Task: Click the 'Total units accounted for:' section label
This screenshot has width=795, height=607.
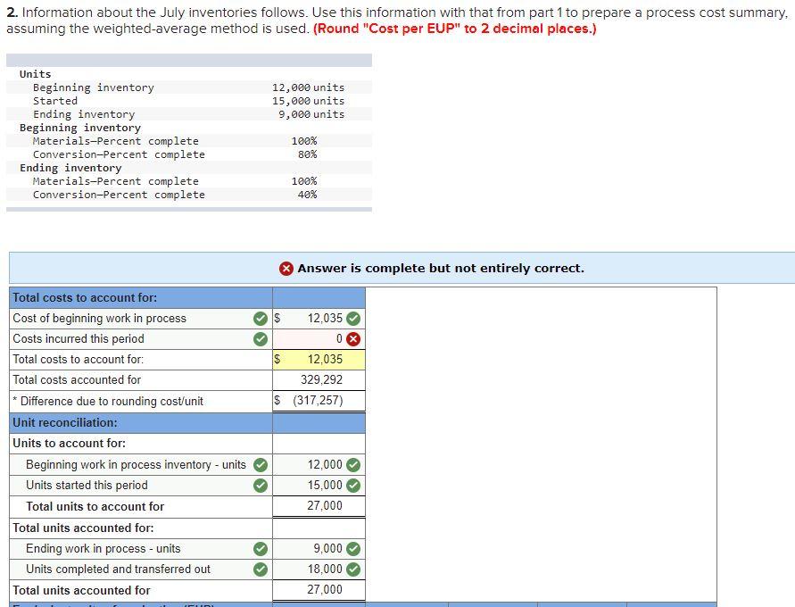Action: 83,528
